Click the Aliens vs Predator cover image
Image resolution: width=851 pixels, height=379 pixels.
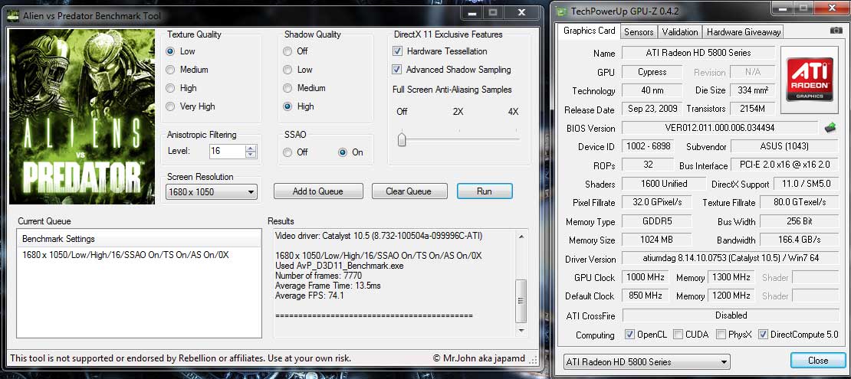pos(82,116)
